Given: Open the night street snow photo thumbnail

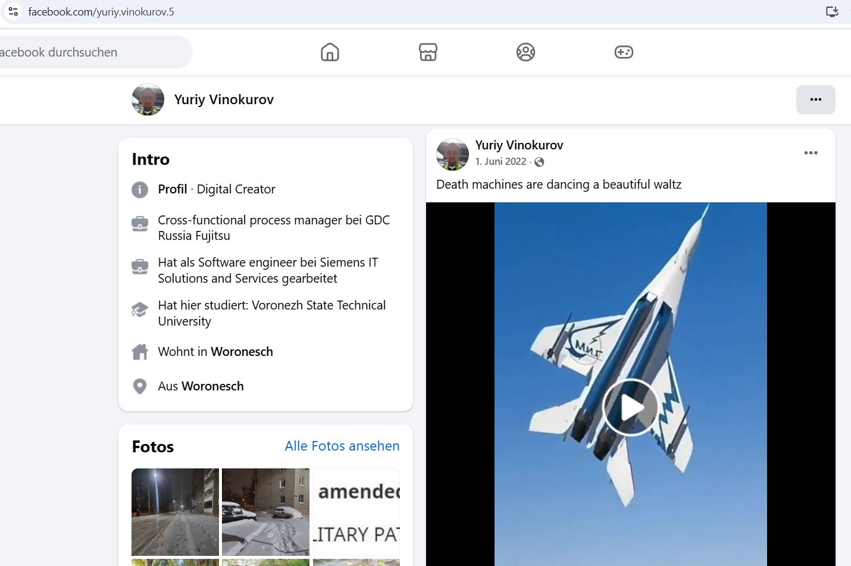Looking at the screenshot, I should [x=175, y=512].
